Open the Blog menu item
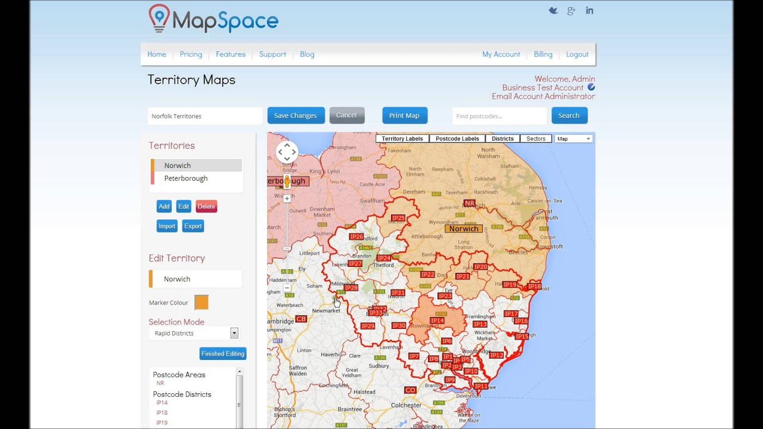The height and width of the screenshot is (429, 763). [307, 54]
